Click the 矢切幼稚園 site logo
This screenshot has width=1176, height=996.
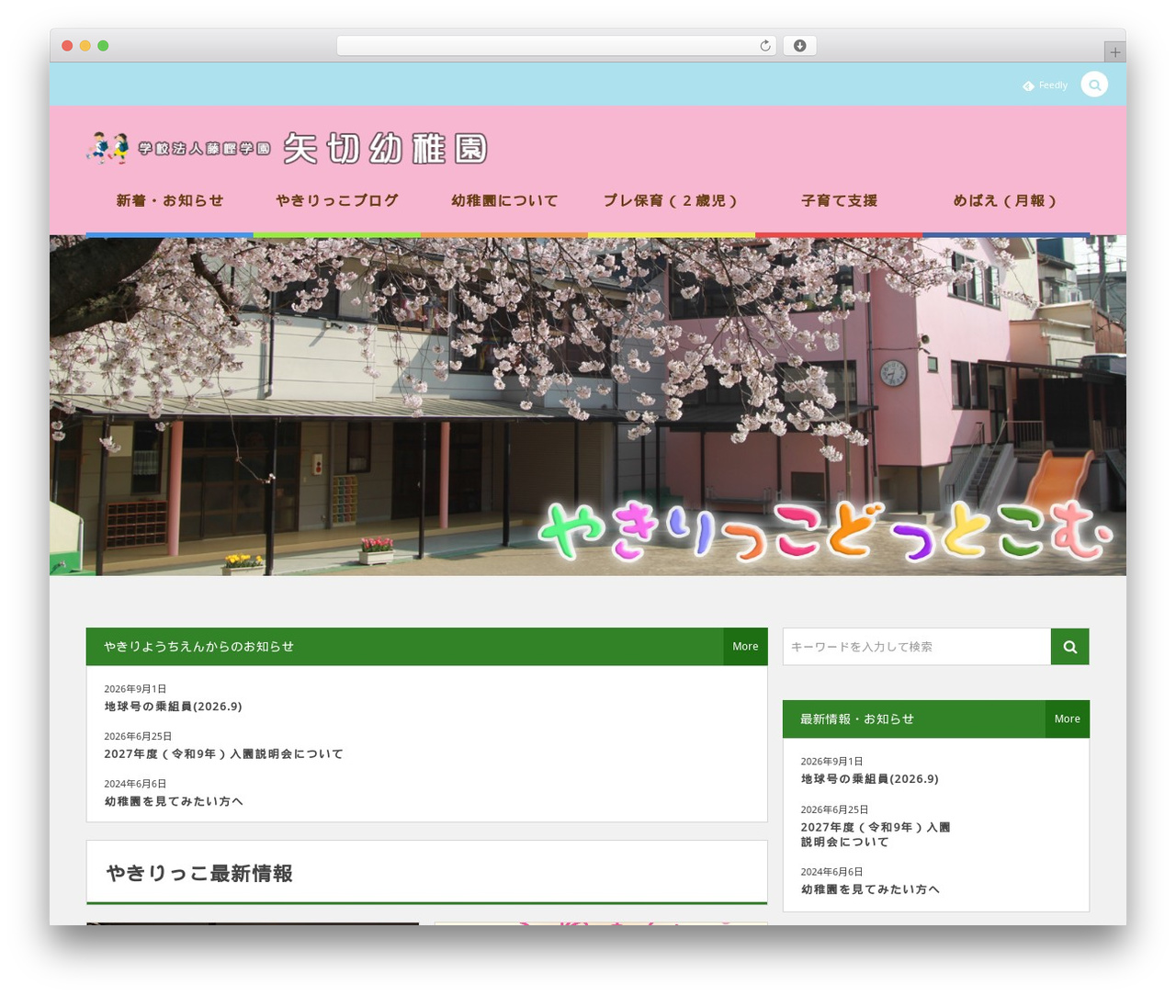287,148
